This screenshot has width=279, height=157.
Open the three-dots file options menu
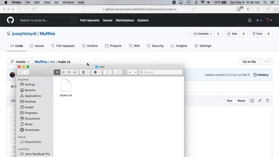coord(266,61)
